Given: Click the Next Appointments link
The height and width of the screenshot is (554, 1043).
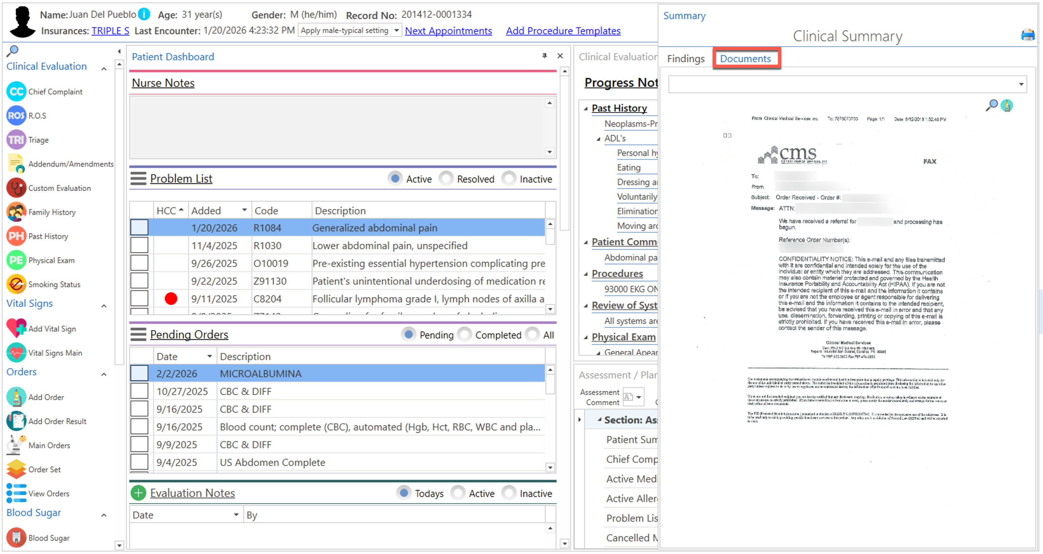Looking at the screenshot, I should [x=448, y=31].
